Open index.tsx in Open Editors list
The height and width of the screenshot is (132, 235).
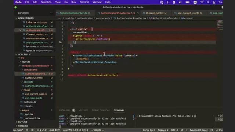[x=35, y=22]
